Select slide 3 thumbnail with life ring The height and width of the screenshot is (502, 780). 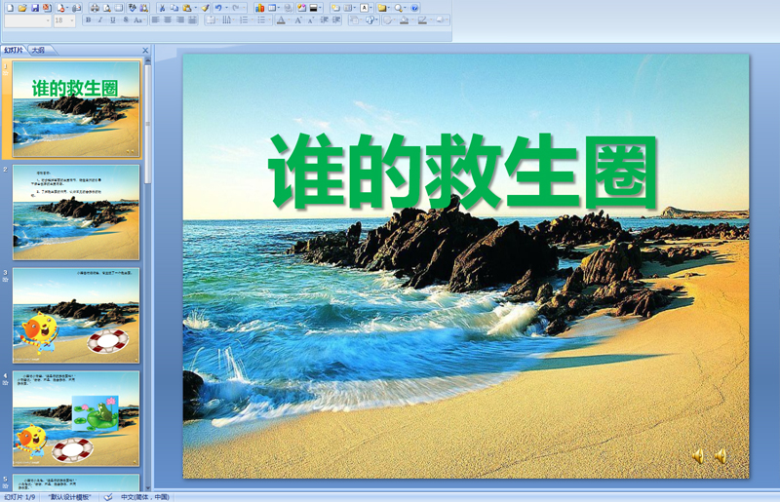76,316
